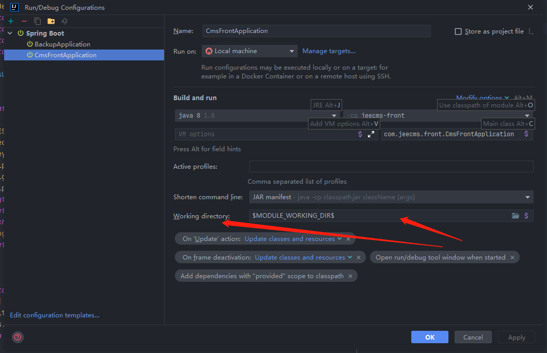Open the Run on Local machine dropdown

pyautogui.click(x=249, y=51)
